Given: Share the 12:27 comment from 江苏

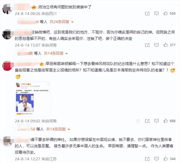Looking at the screenshot, I should pyautogui.click(x=147, y=159).
